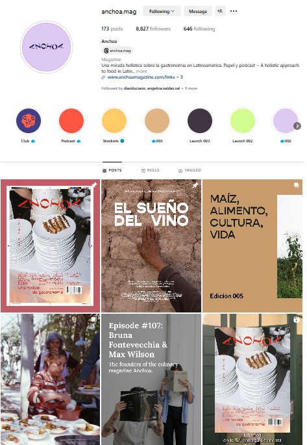Open the three-dots options menu
The width and height of the screenshot is (307, 445).
tap(234, 11)
